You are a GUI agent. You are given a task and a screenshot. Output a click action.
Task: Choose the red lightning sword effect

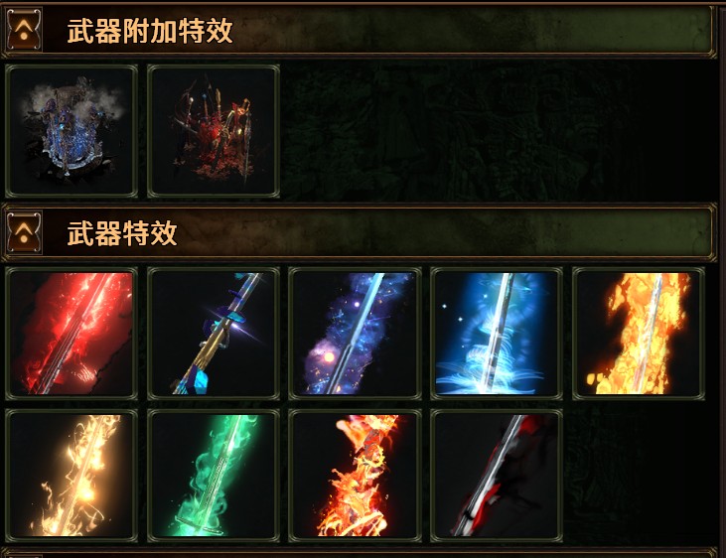pyautogui.click(x=72, y=334)
